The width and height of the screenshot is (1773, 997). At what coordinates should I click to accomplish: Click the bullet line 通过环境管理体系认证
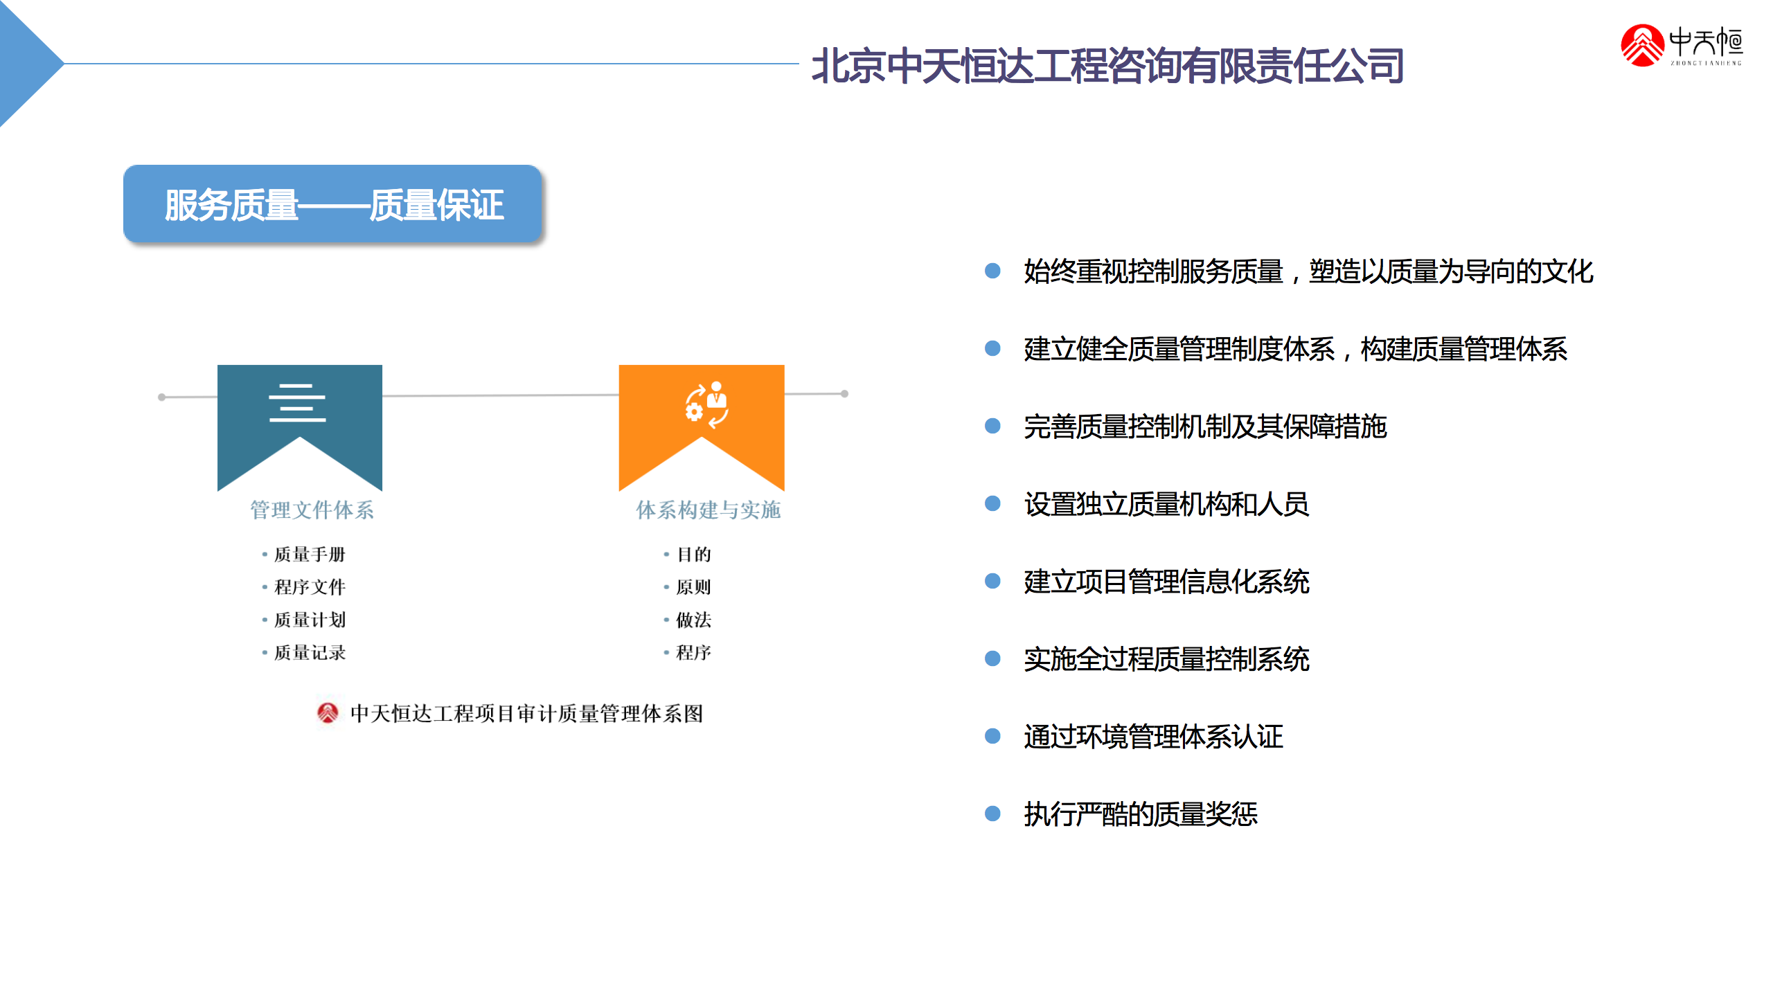coord(1153,736)
